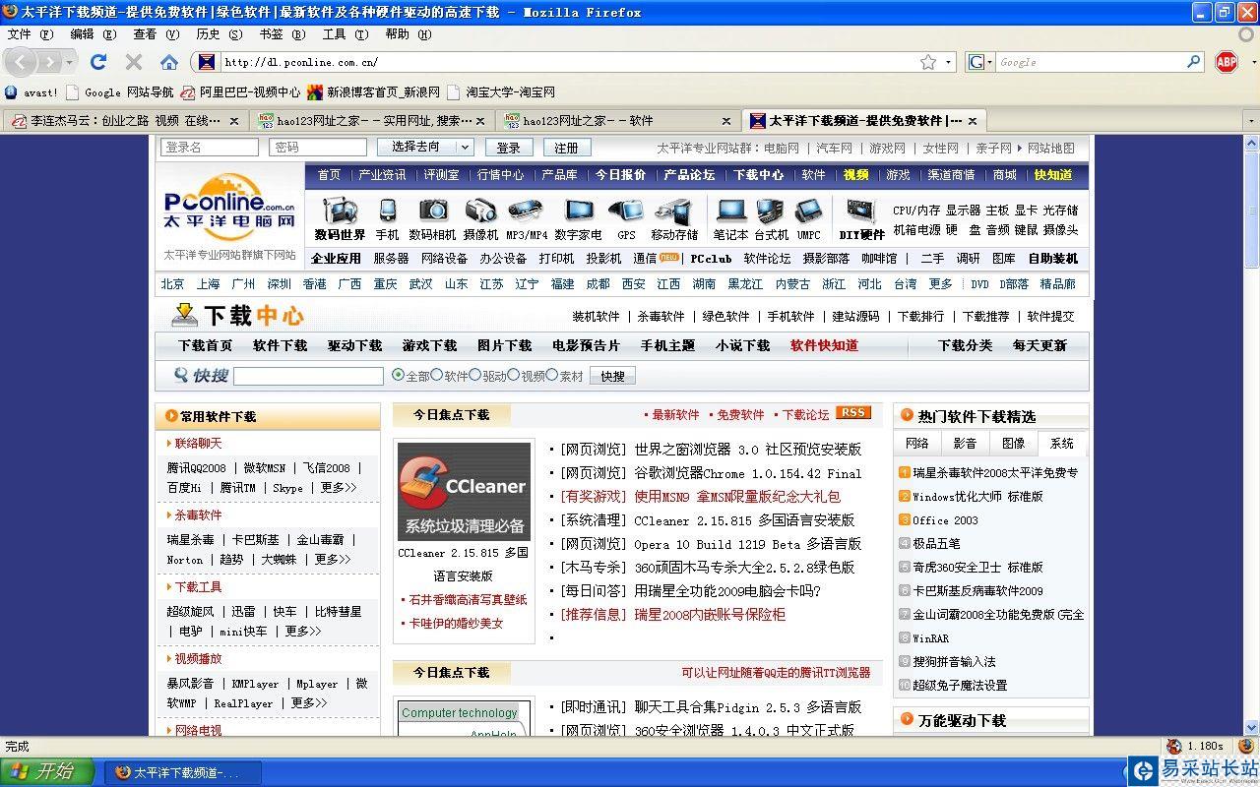This screenshot has width=1260, height=787.
Task: Click the page favicon in the address bar
Action: (x=206, y=62)
